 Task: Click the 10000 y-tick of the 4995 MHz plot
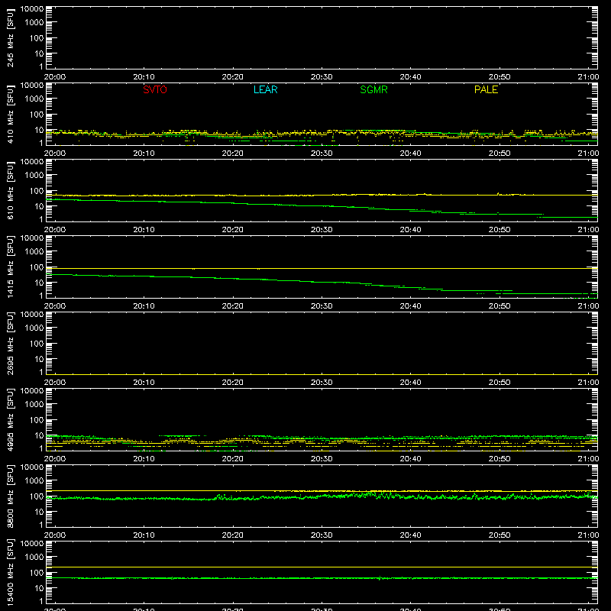coord(32,391)
